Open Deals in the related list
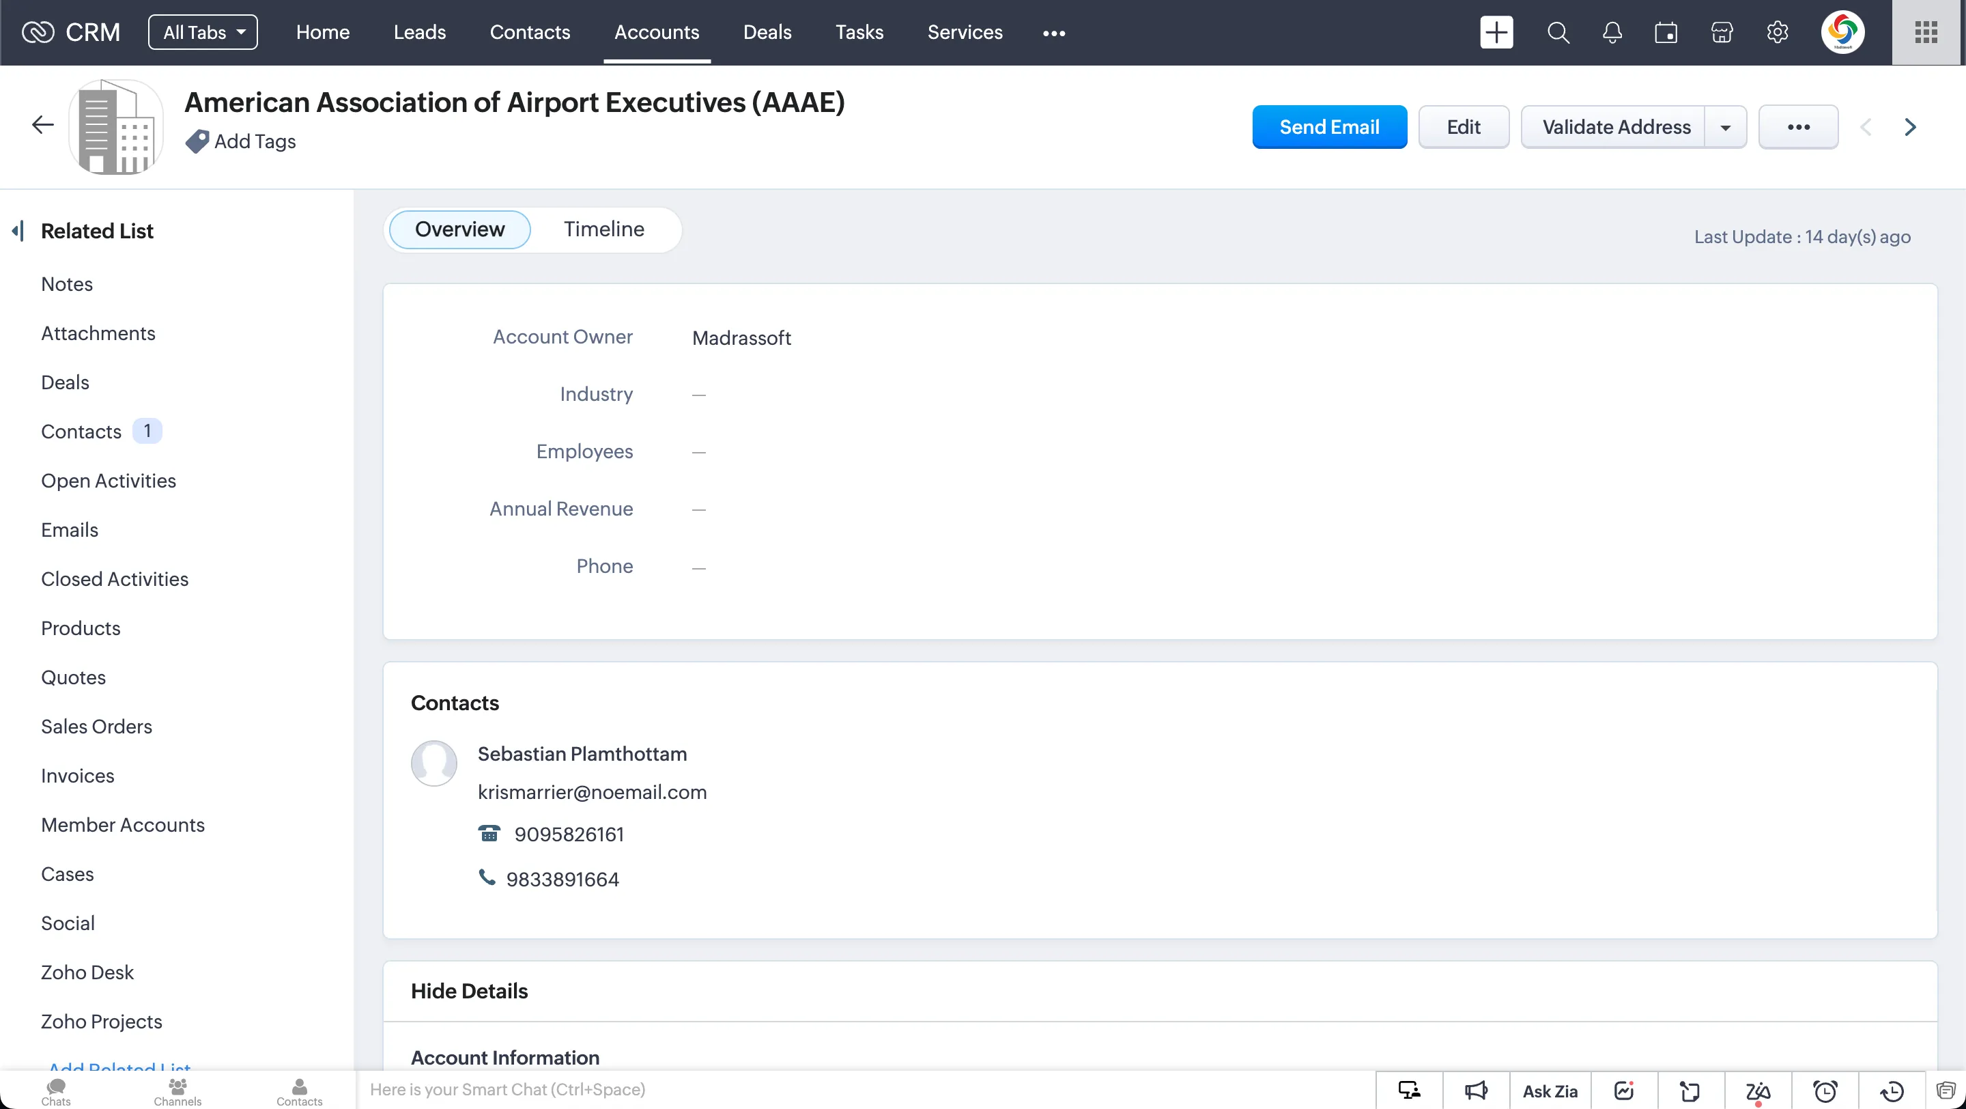Screen dimensions: 1966x1109 coord(65,382)
